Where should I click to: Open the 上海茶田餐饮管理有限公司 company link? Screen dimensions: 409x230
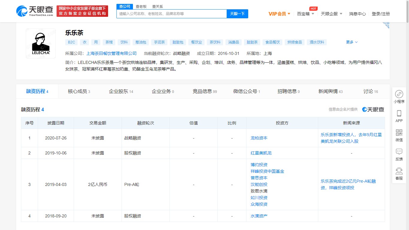tap(111, 53)
